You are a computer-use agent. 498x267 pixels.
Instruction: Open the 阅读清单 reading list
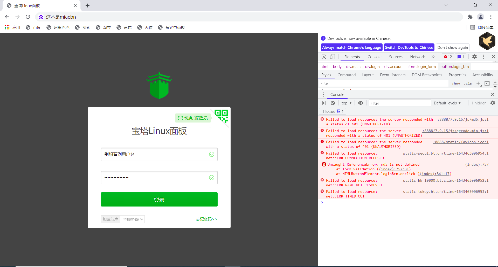click(482, 27)
